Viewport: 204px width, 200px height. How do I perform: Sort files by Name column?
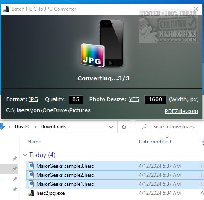[34, 142]
